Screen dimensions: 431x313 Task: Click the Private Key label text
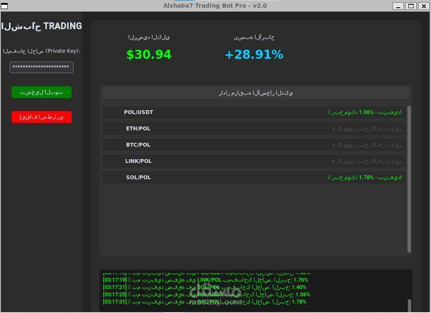click(42, 51)
